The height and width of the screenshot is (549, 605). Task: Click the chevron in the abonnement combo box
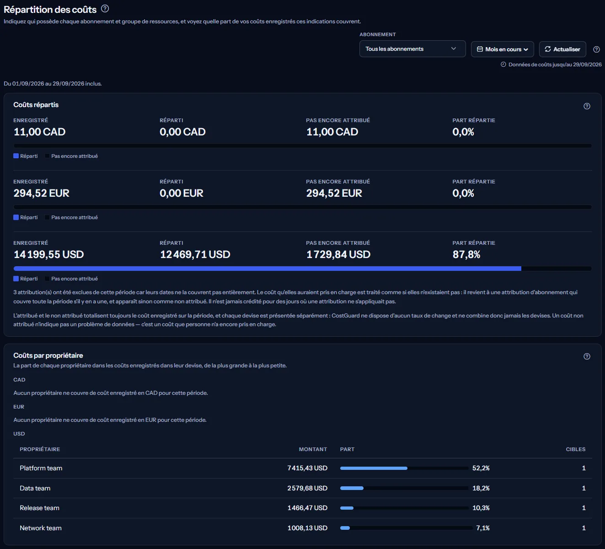pyautogui.click(x=454, y=48)
